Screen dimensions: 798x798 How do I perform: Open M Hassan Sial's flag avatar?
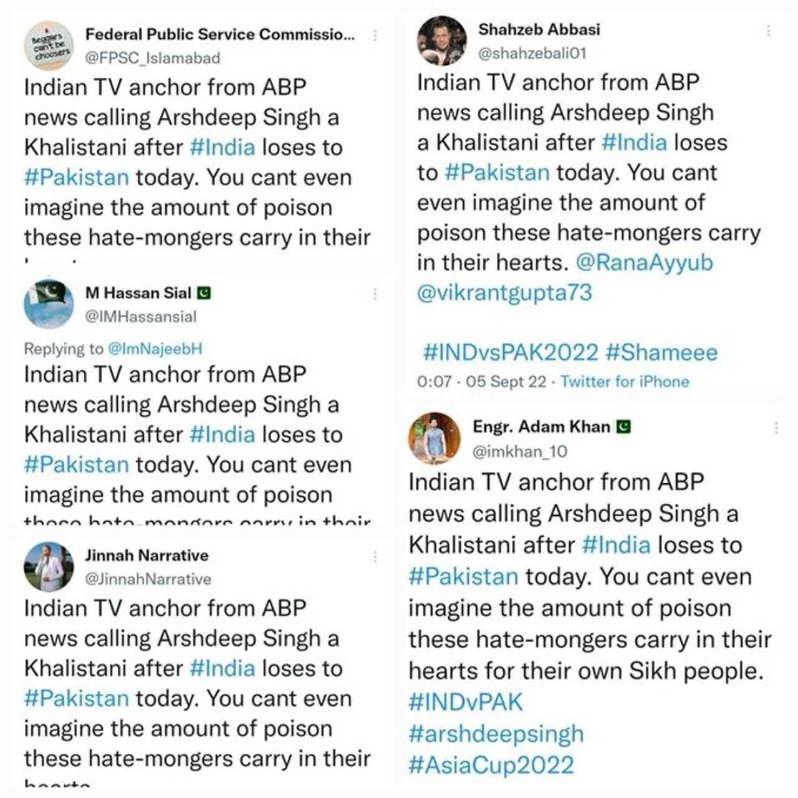(49, 304)
